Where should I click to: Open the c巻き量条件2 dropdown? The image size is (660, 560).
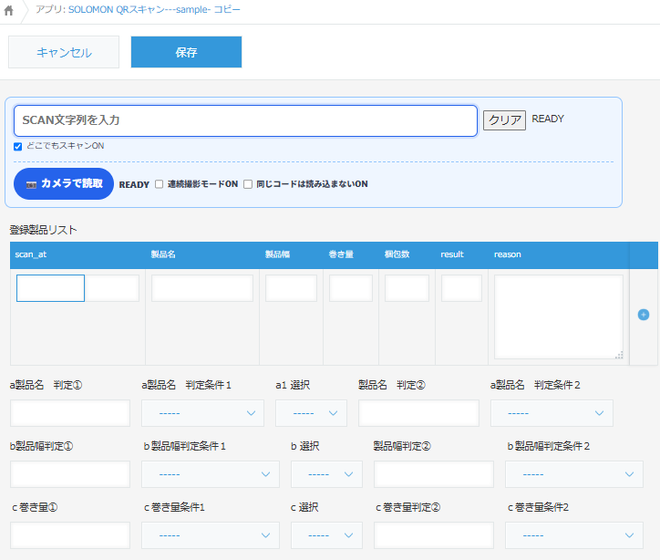pos(574,535)
